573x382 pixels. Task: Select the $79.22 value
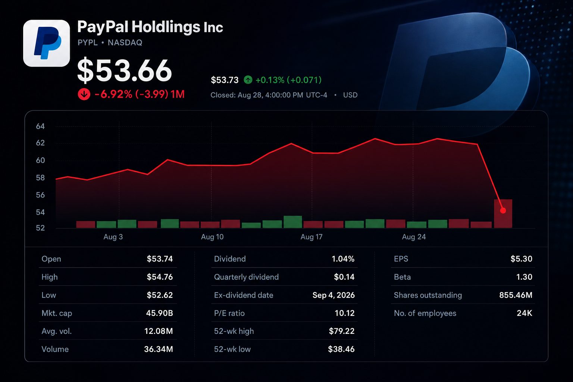pos(342,331)
